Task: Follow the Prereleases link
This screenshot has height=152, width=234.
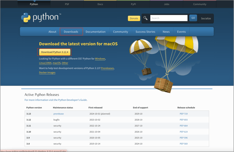Action: pyautogui.click(x=107, y=68)
